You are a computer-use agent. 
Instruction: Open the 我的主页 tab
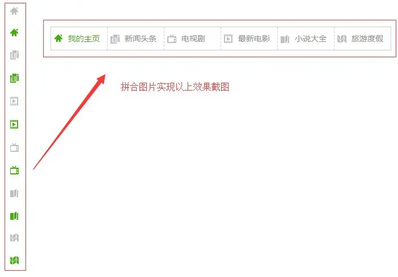coord(79,39)
